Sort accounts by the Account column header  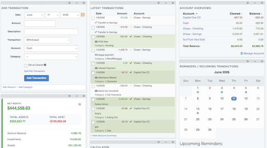[x=190, y=13]
